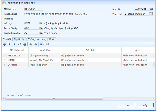Click the move row down arrow icon
157x111 pixels.
[x=14, y=44]
